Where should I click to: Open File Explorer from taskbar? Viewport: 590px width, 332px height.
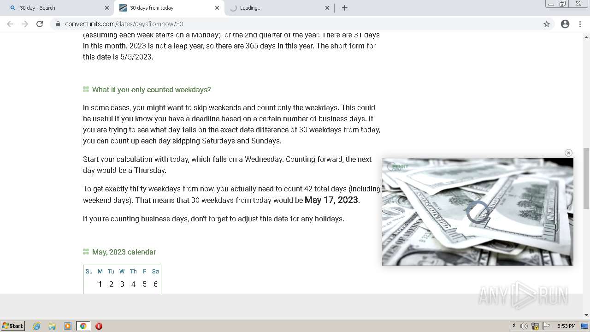coord(52,326)
